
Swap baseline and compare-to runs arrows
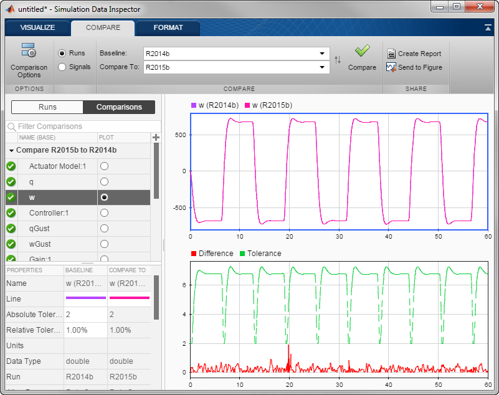tap(338, 60)
